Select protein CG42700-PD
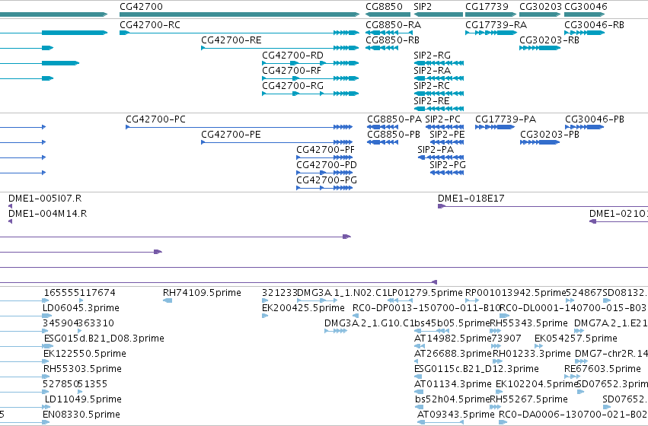The width and height of the screenshot is (648, 426). point(324,173)
